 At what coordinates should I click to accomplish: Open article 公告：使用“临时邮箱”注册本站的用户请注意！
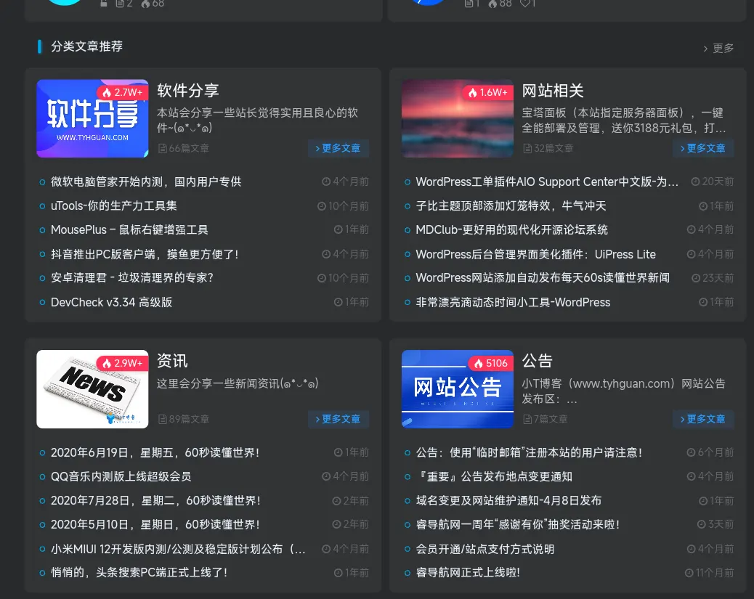tap(529, 452)
